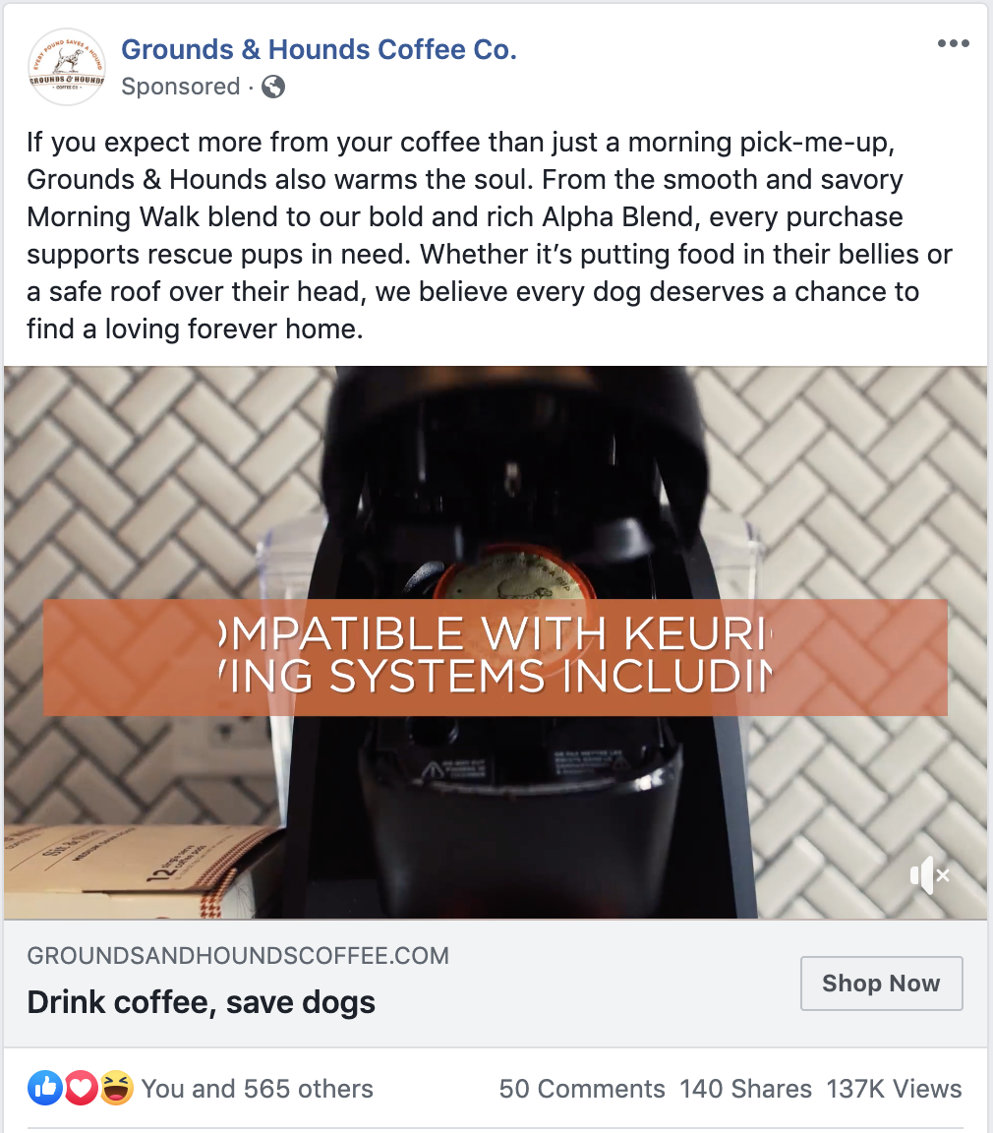The width and height of the screenshot is (993, 1133).
Task: Click the red heart Love reaction icon
Action: click(81, 1088)
